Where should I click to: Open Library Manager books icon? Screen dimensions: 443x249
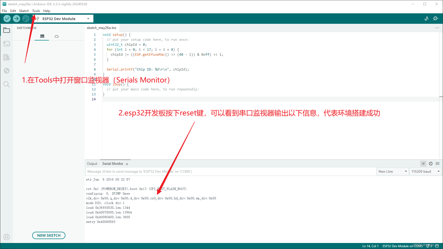click(x=7, y=57)
